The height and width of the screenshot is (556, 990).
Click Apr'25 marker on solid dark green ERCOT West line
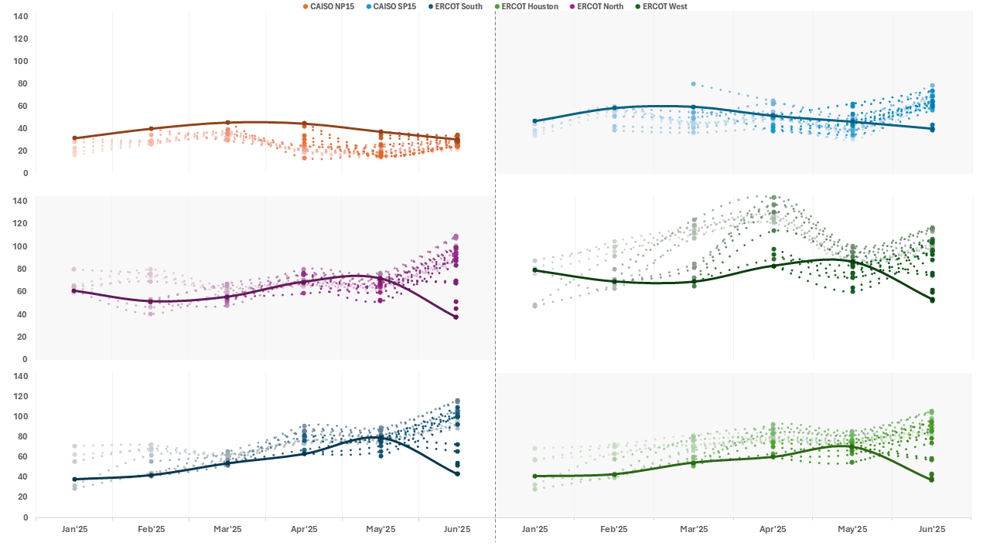(773, 266)
